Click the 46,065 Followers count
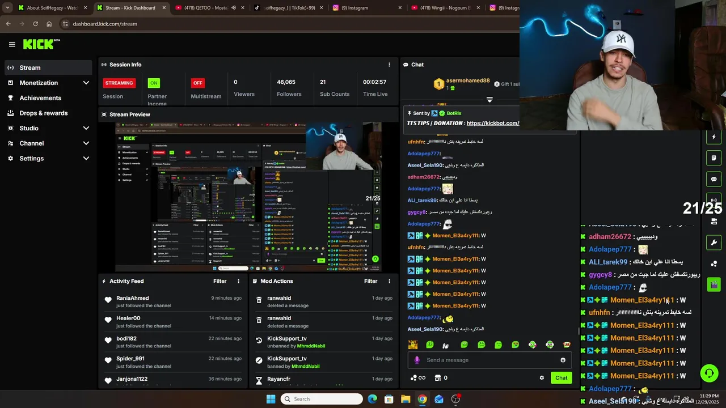 click(286, 82)
